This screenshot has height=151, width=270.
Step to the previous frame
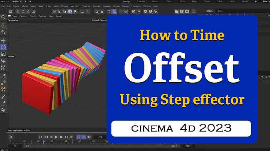[x=51, y=137]
